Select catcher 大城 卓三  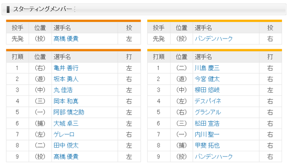[66, 123]
